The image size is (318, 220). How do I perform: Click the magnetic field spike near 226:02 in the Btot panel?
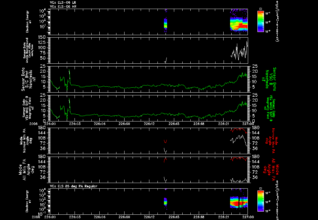click(69, 77)
